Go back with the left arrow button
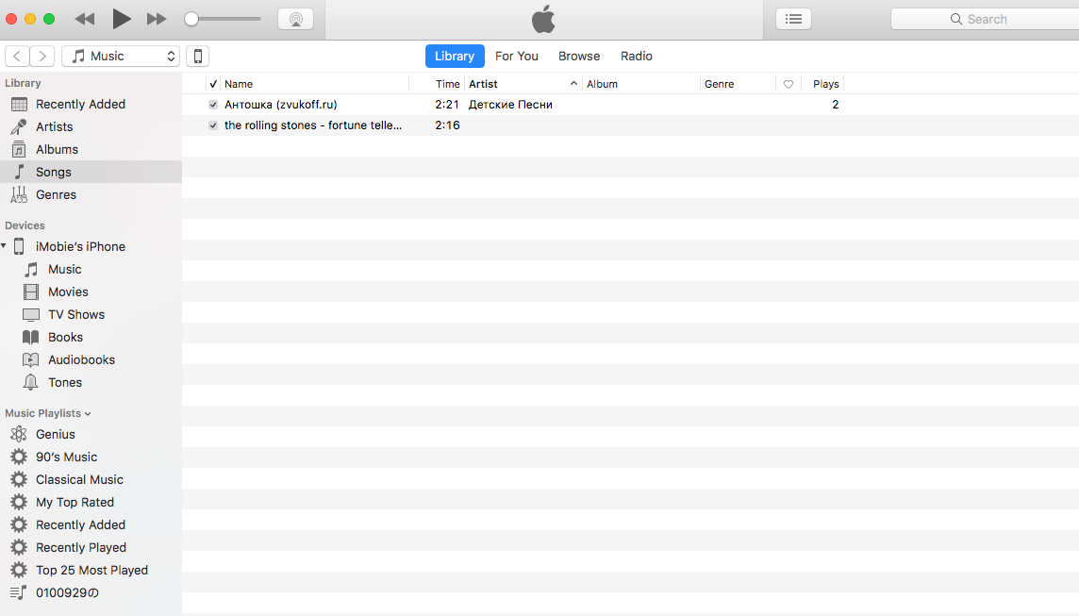The height and width of the screenshot is (616, 1079). 17,56
